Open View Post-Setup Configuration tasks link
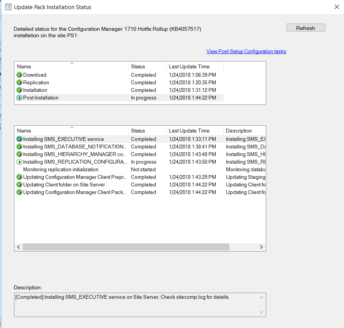 coord(246,51)
